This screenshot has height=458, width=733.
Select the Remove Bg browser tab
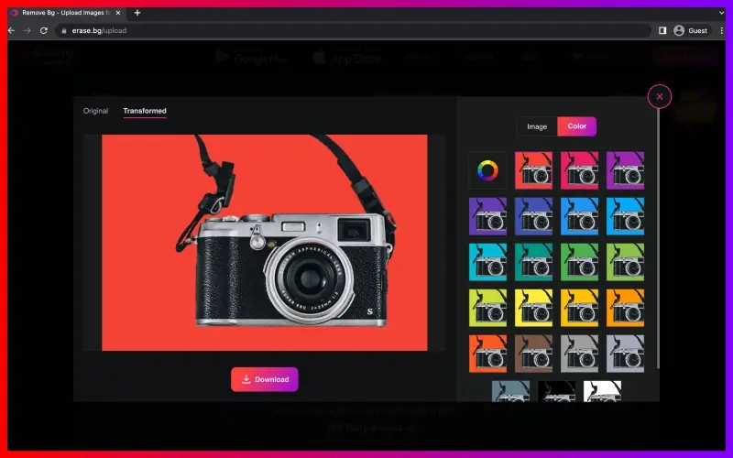(x=65, y=13)
